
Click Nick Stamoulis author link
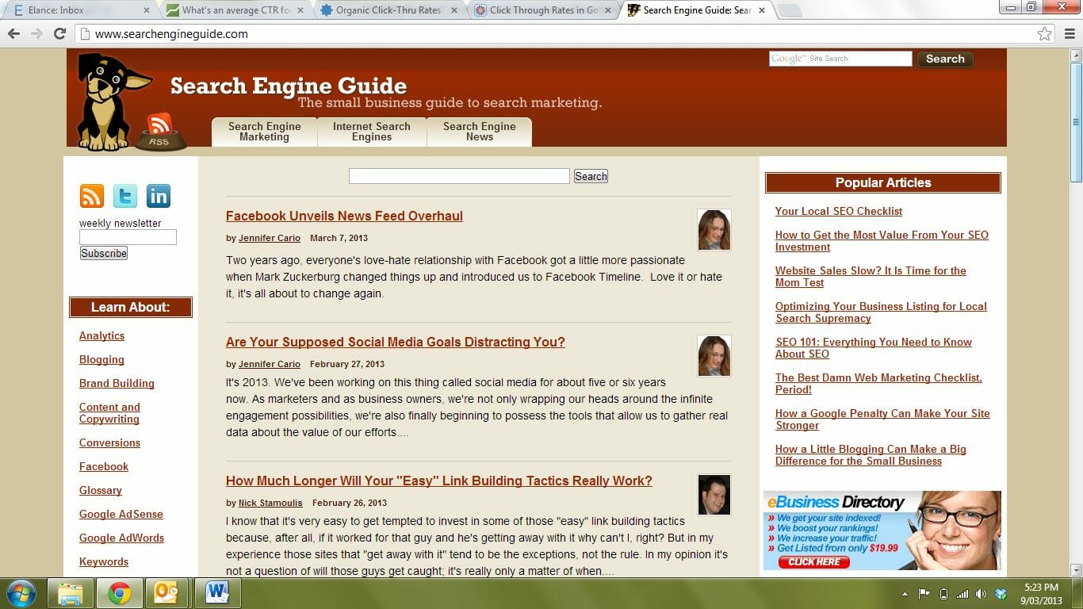coord(270,503)
